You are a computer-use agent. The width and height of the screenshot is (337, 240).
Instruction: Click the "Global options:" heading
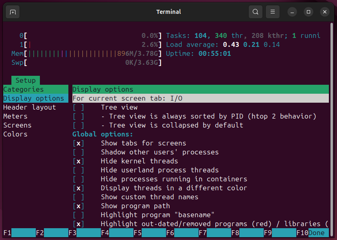tap(103, 134)
